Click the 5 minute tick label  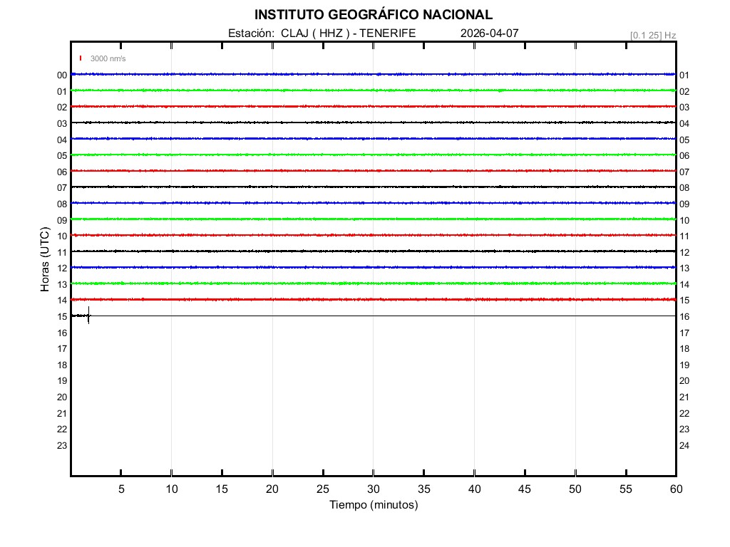[121, 489]
